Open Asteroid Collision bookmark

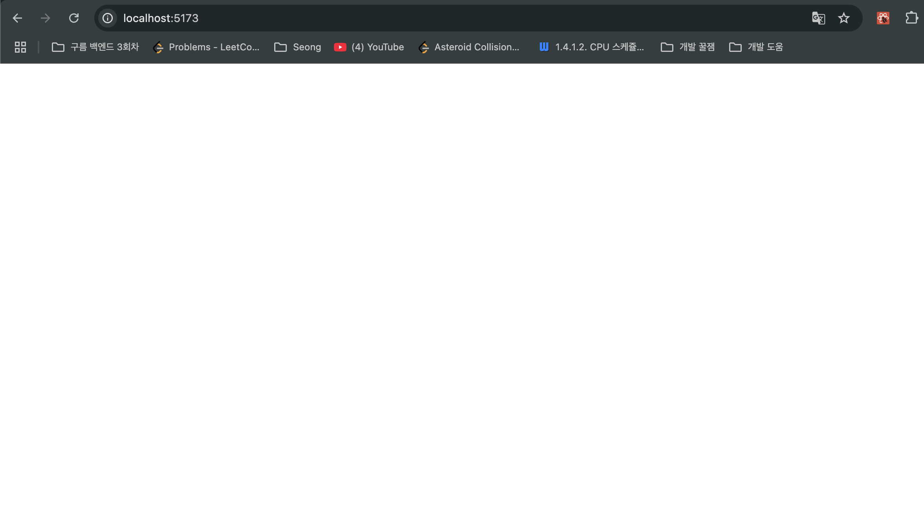(469, 47)
